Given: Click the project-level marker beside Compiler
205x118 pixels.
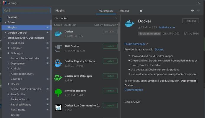Looking at the screenshot, I should tap(48, 48).
